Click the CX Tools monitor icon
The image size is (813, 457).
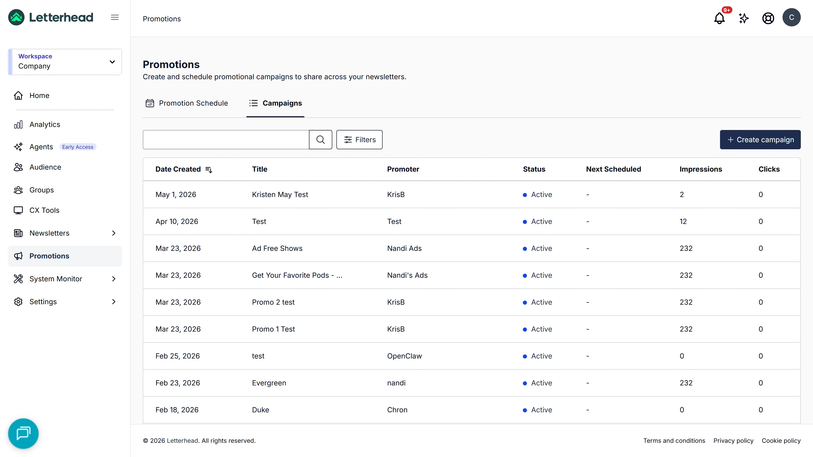[x=18, y=210]
